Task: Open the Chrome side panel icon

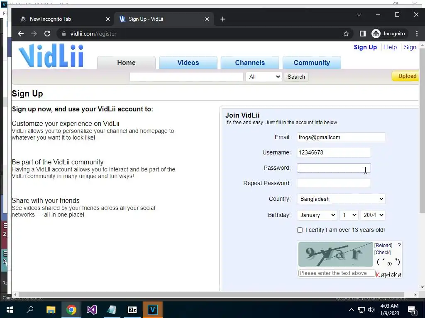Action: pyautogui.click(x=362, y=34)
